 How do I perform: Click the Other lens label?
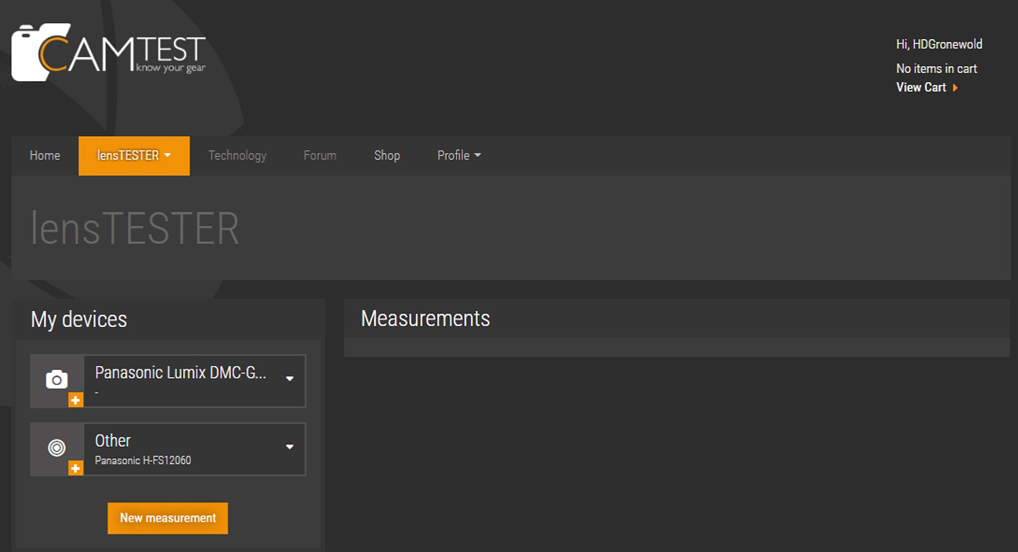coord(113,440)
